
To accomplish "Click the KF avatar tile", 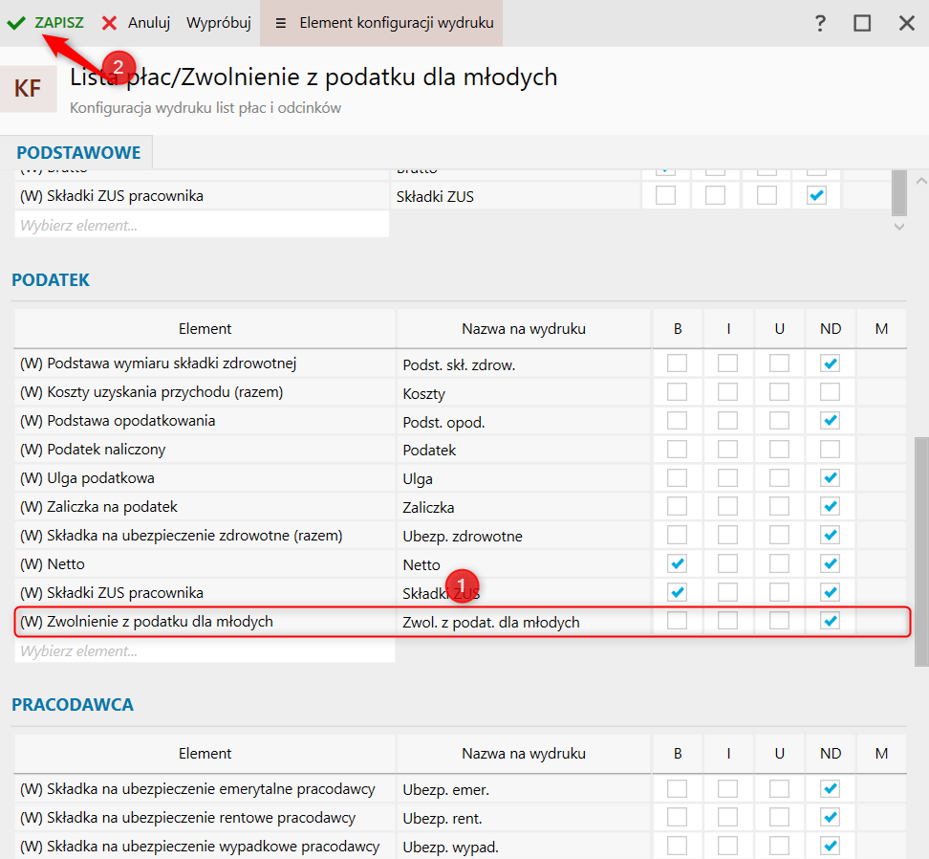I will [x=28, y=89].
